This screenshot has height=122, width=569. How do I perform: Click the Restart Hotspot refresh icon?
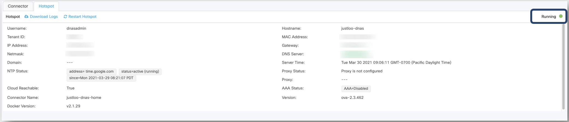65,17
